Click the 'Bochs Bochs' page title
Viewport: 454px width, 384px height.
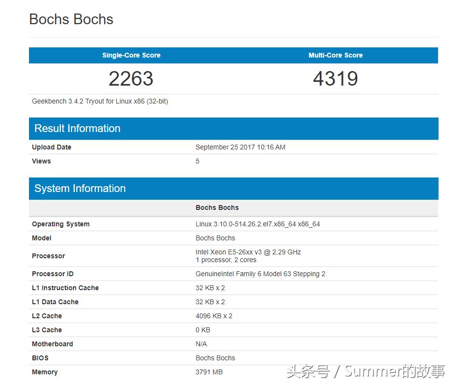coord(71,19)
